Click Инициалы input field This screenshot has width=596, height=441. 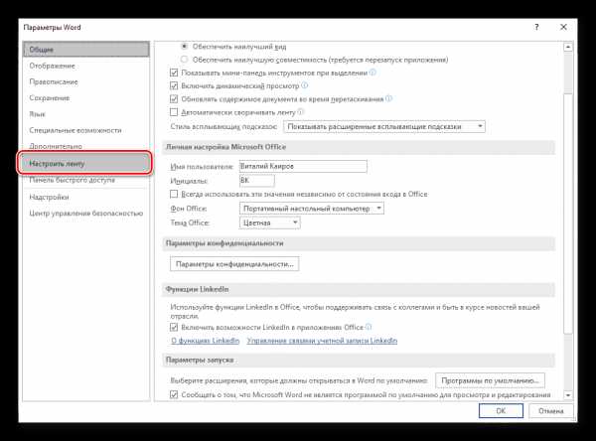tap(257, 181)
